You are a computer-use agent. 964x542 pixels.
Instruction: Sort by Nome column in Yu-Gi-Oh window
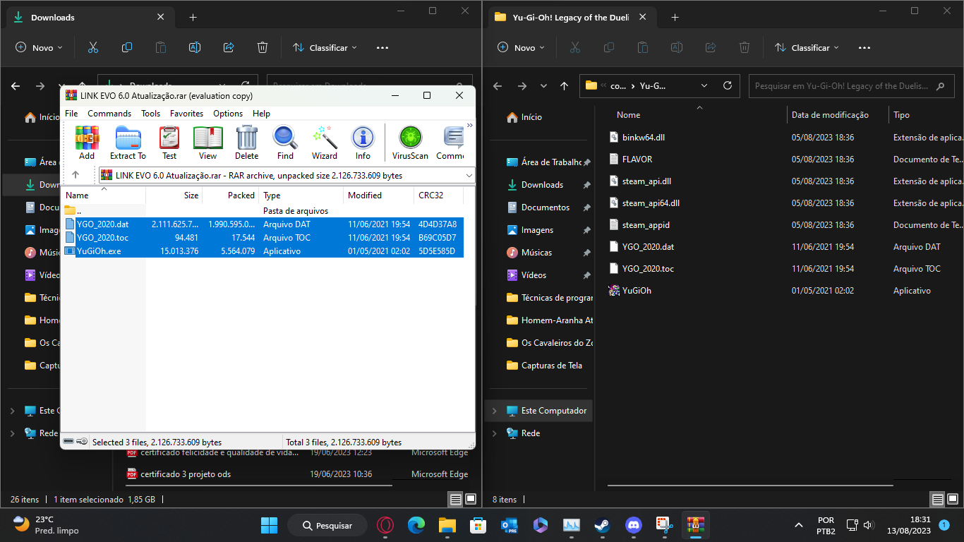(699, 115)
